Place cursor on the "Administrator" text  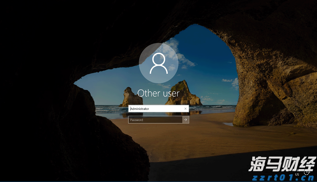140,109
